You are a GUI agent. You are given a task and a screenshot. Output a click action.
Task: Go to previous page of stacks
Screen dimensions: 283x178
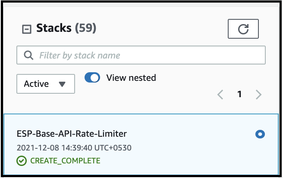click(x=220, y=95)
